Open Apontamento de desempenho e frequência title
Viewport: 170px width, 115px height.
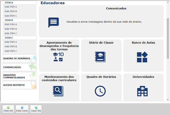coord(59,46)
